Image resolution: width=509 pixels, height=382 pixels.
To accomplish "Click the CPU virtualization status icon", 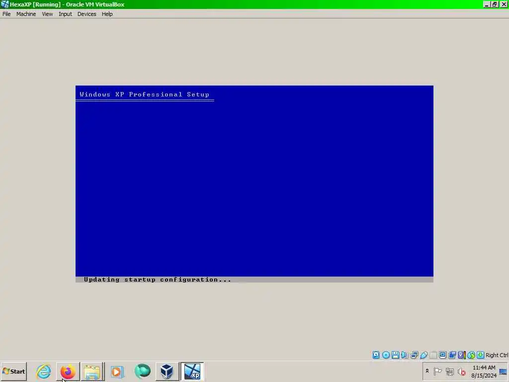I will tap(461, 355).
